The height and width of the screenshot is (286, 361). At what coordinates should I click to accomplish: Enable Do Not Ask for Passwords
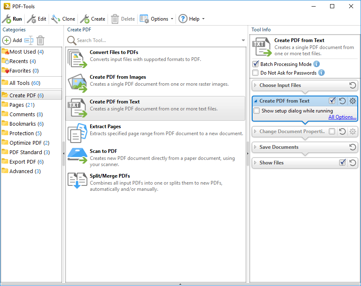(x=256, y=73)
